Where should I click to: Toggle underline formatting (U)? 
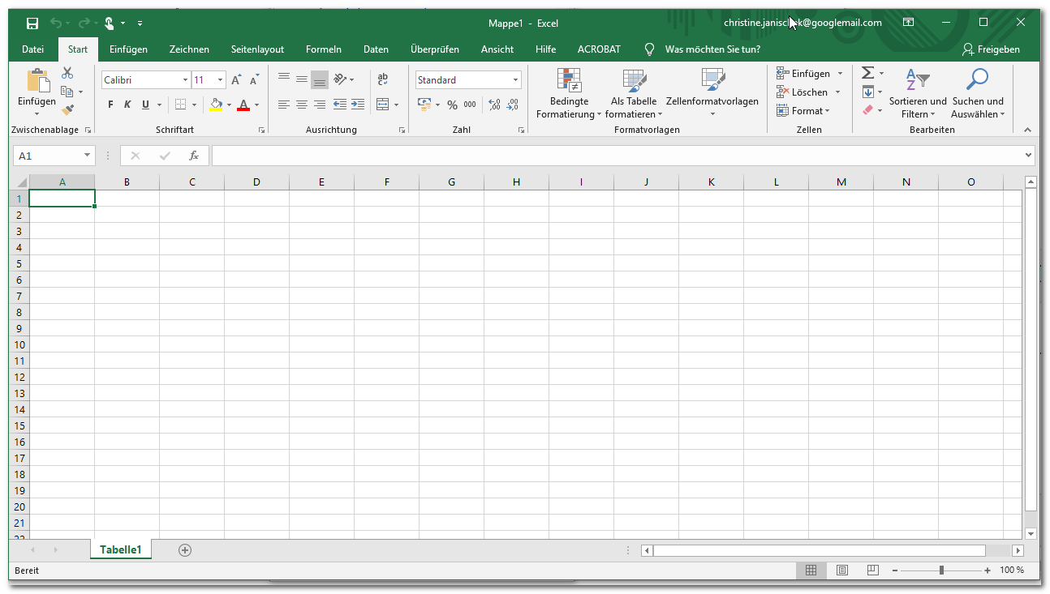(145, 105)
